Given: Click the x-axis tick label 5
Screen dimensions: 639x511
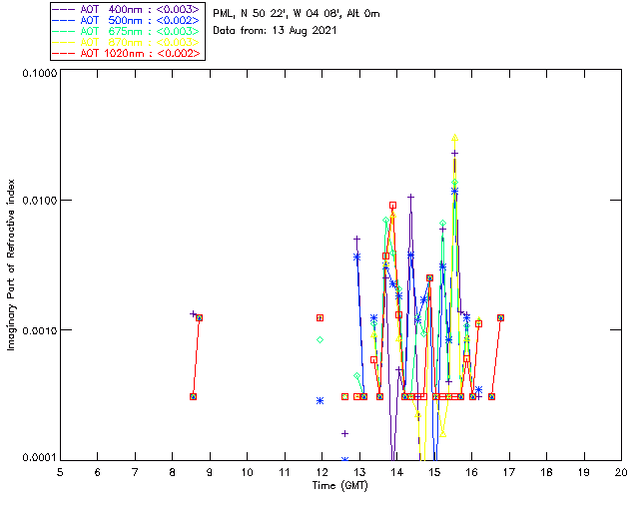Looking at the screenshot, I should tap(60, 472).
